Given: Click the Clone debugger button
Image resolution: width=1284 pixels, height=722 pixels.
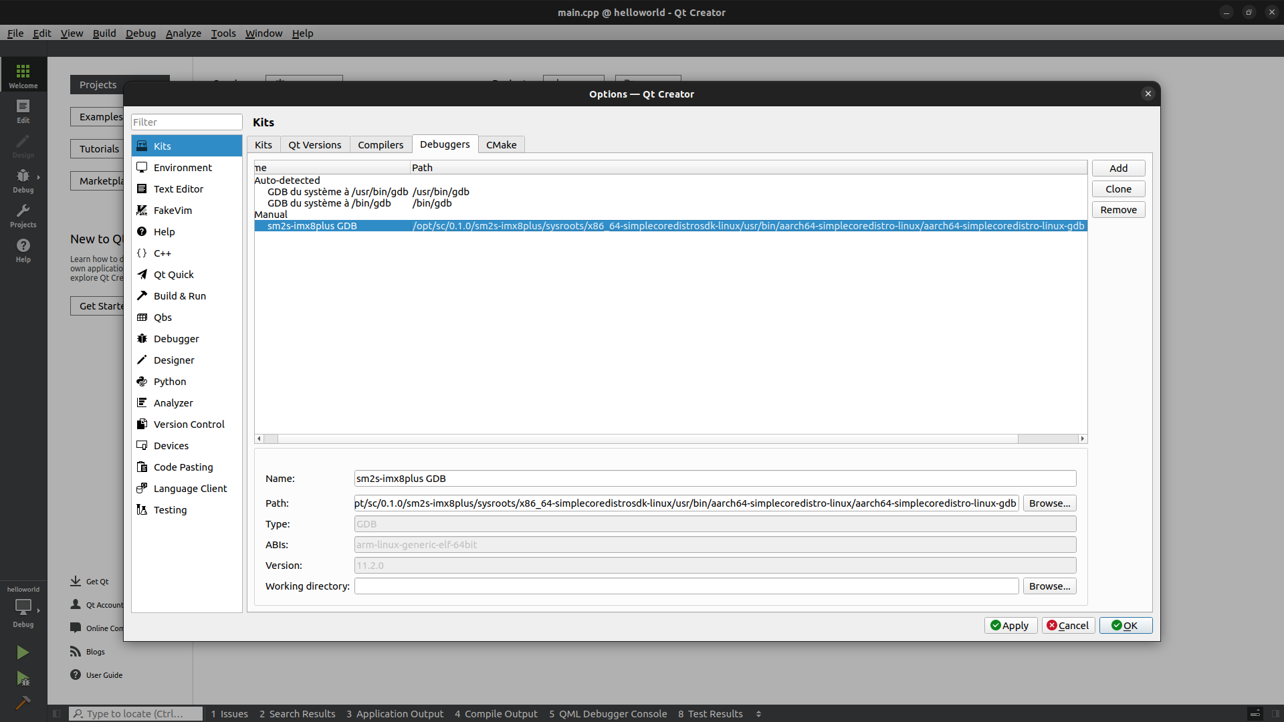Looking at the screenshot, I should (1118, 189).
